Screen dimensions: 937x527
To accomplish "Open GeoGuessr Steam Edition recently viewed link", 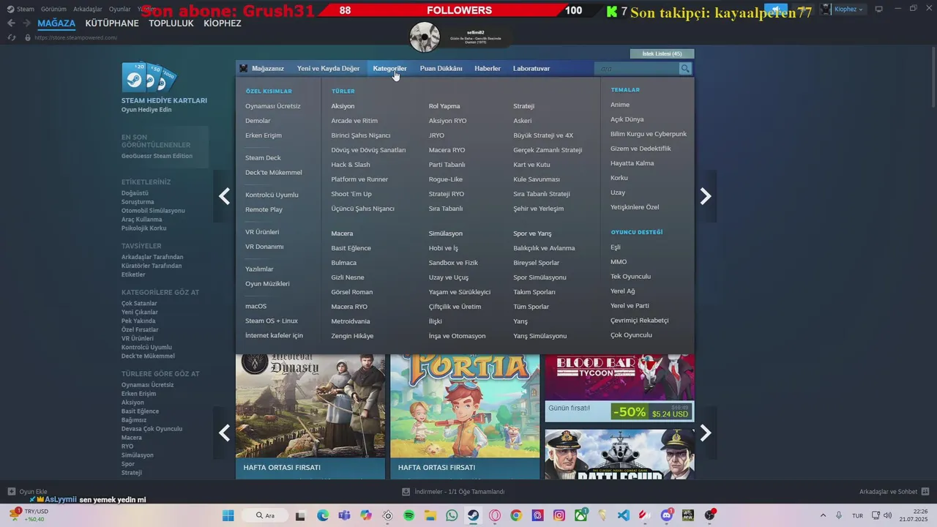I will [x=157, y=156].
